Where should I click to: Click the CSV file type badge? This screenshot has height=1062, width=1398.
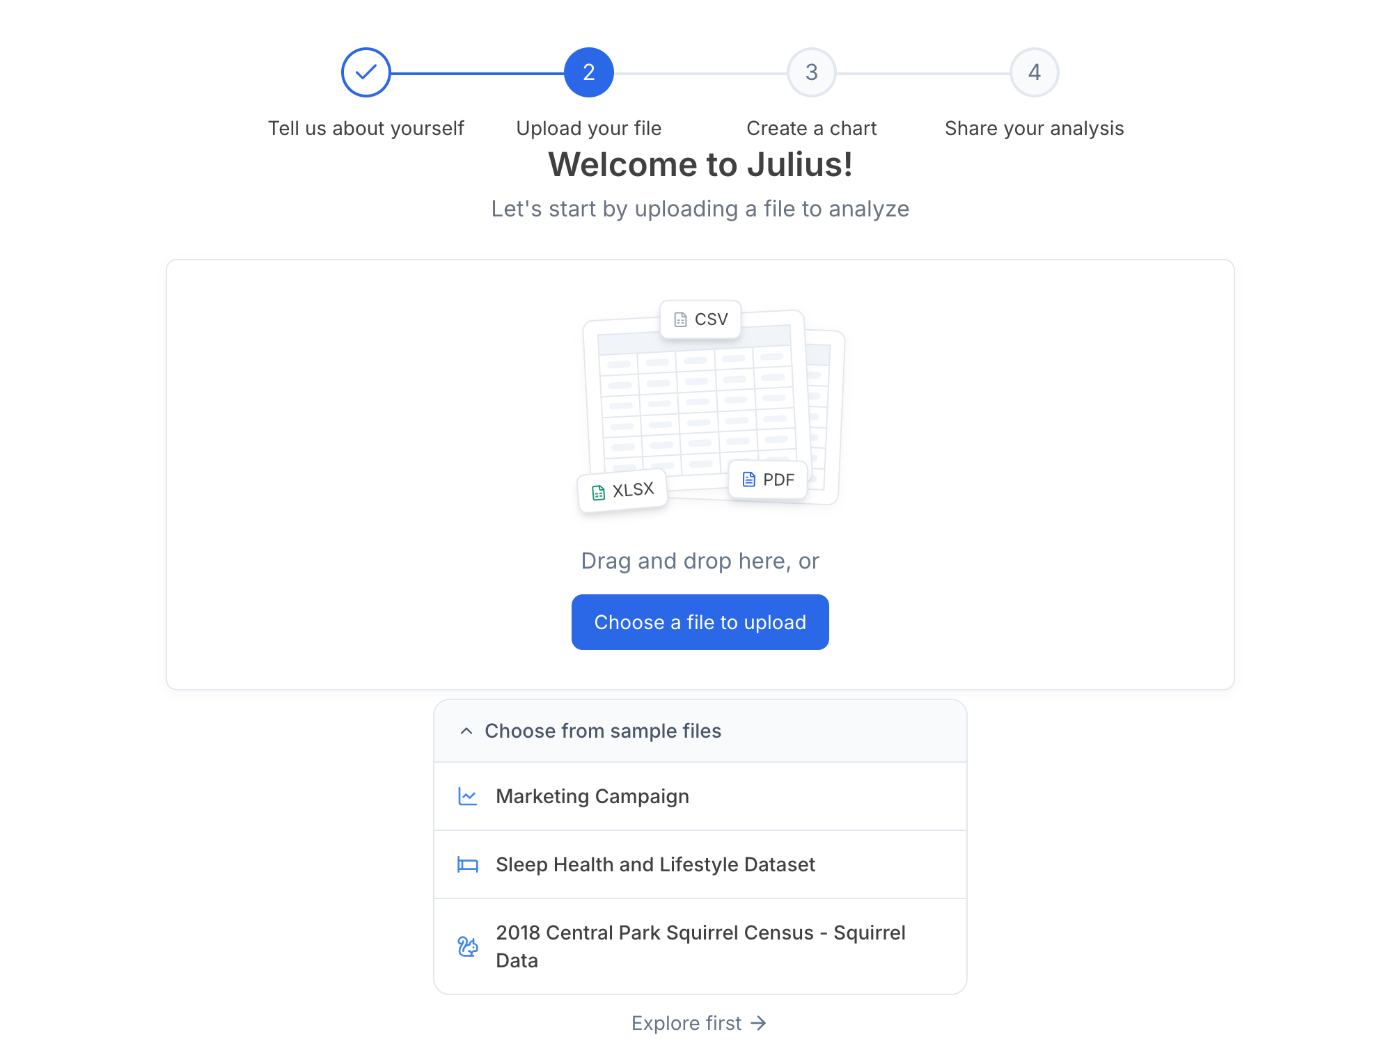click(x=700, y=319)
